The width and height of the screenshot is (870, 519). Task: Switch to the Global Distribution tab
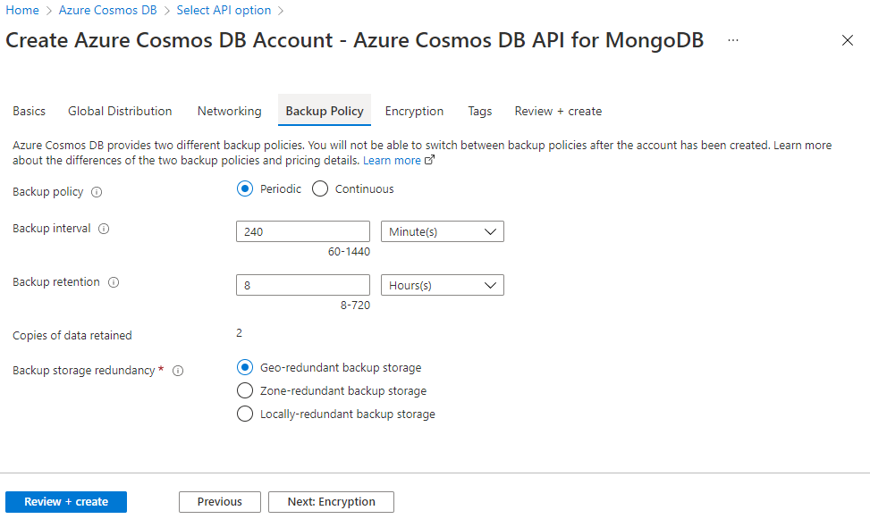pyautogui.click(x=120, y=111)
